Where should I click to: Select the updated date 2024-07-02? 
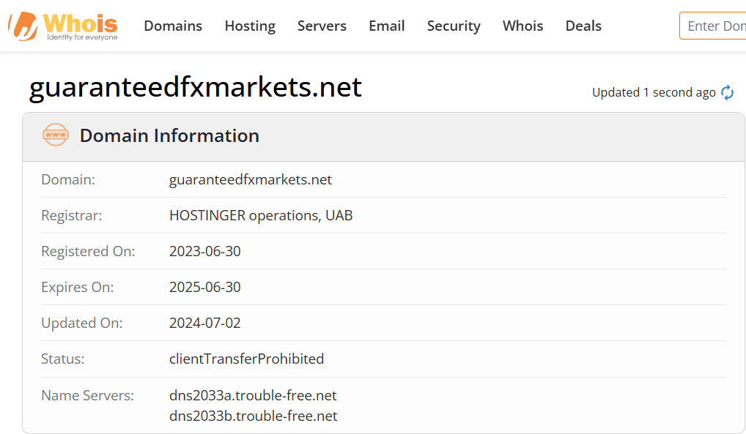(205, 323)
